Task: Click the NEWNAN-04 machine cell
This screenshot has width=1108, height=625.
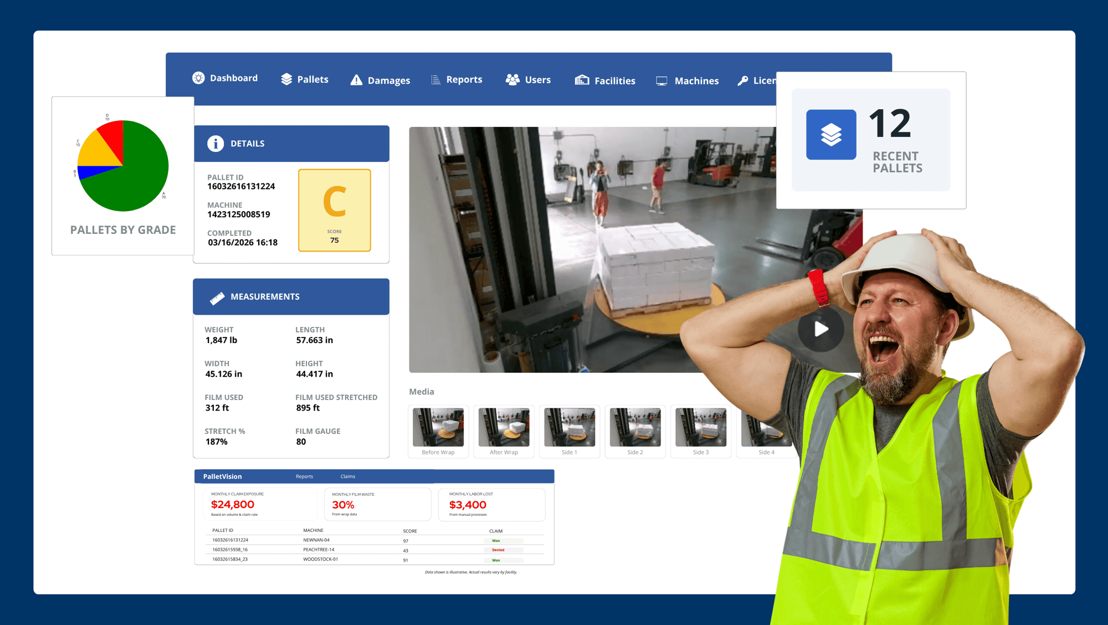Action: [316, 540]
